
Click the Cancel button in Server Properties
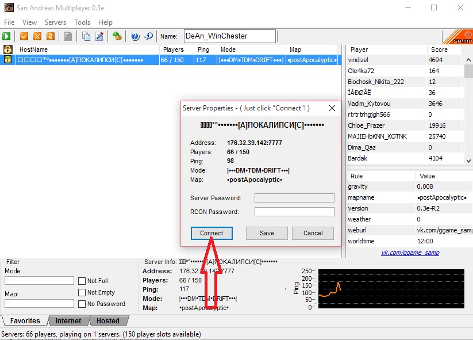(313, 233)
